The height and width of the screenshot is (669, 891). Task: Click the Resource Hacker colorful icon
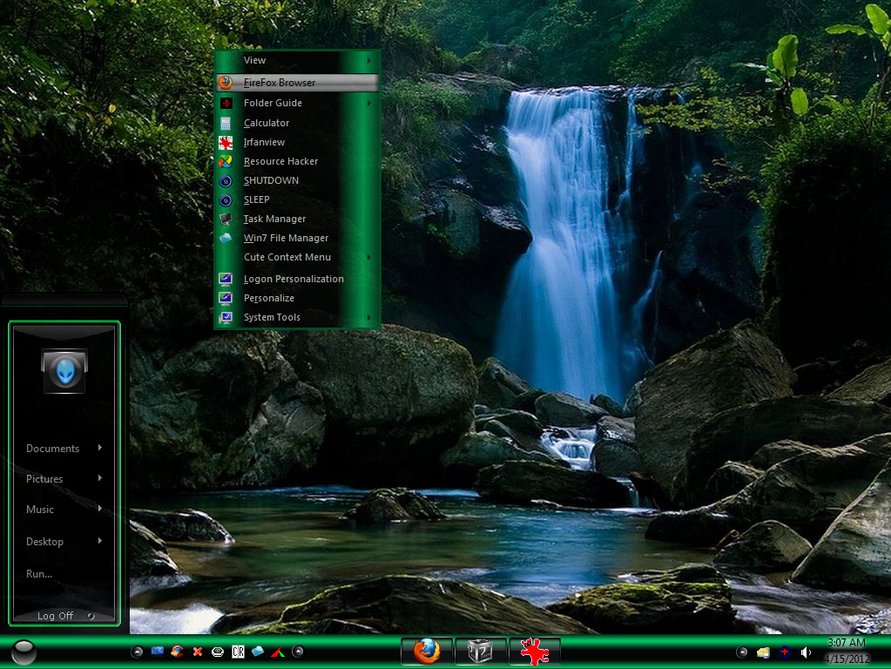point(226,161)
